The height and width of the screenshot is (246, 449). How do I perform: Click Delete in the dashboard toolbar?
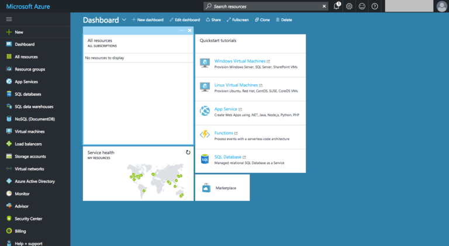coord(284,20)
